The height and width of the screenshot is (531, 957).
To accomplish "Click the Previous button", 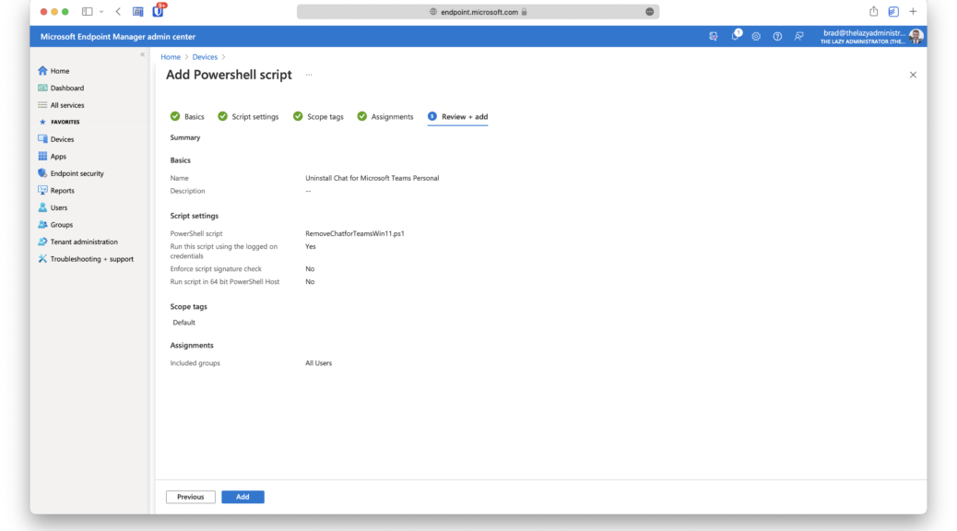I will point(191,497).
